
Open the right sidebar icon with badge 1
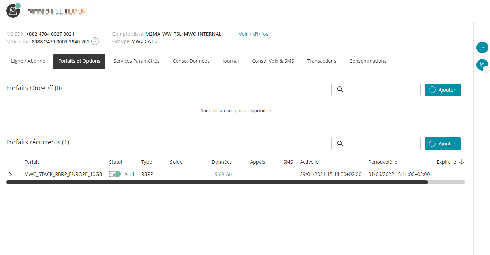pyautogui.click(x=482, y=65)
